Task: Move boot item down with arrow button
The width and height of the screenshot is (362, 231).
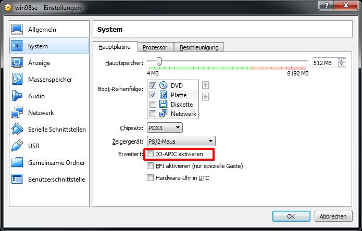Action: pos(205,96)
